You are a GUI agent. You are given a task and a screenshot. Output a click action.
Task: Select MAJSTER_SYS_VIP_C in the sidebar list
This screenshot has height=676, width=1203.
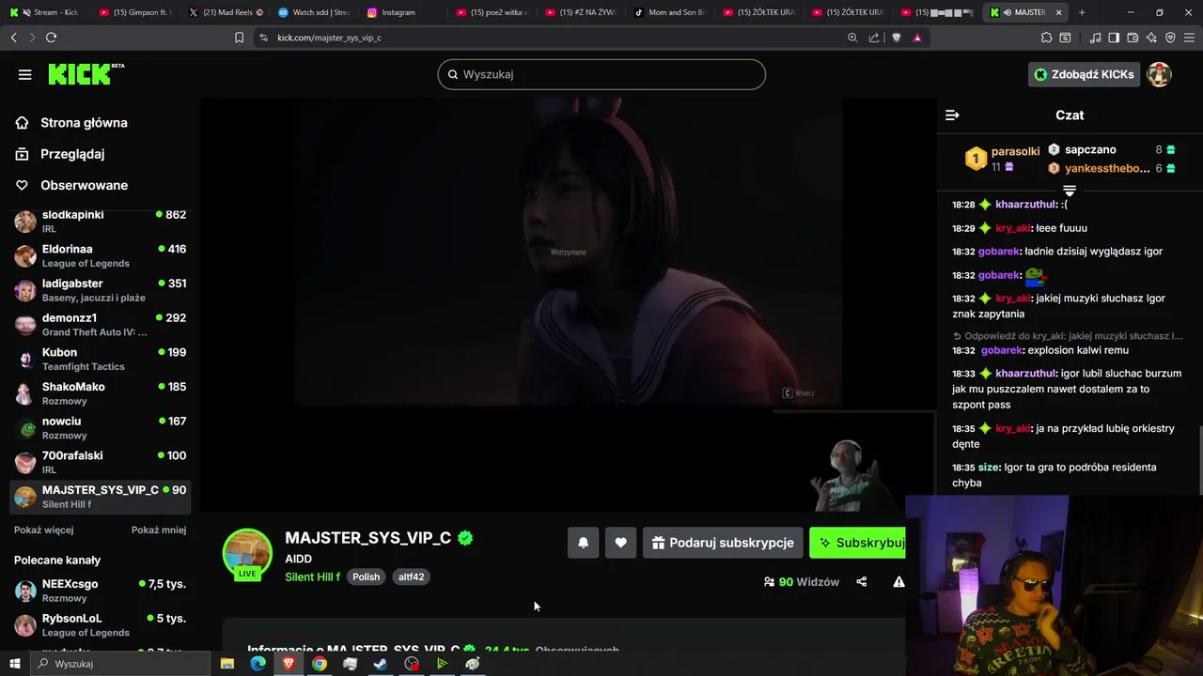100,497
